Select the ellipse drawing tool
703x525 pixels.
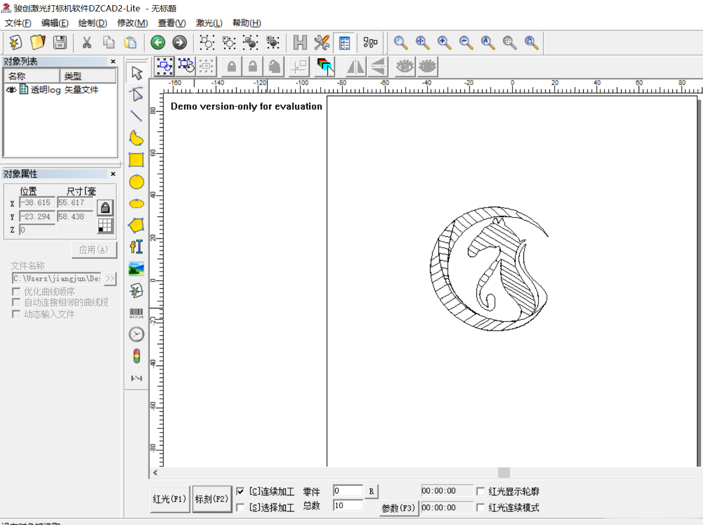click(x=136, y=204)
